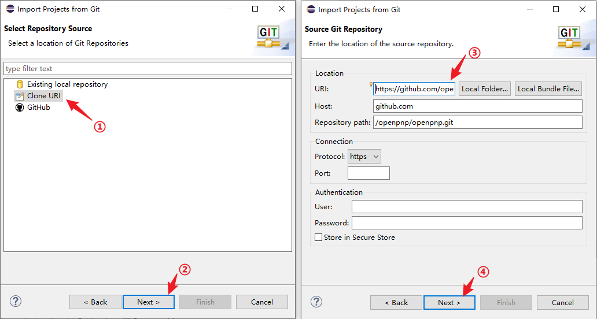Viewport: 597px width, 319px height.
Task: Select the GitHub repository source icon
Action: [x=20, y=107]
